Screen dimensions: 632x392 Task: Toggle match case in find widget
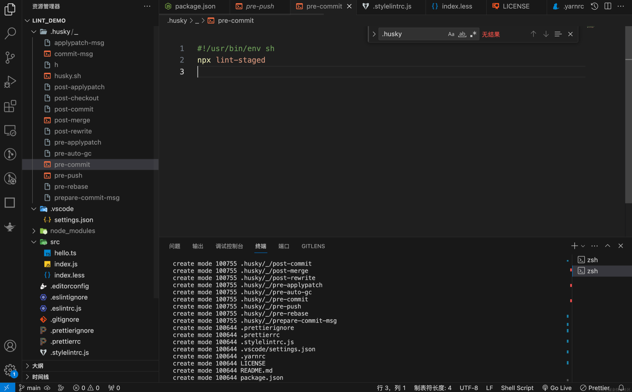tap(451, 34)
